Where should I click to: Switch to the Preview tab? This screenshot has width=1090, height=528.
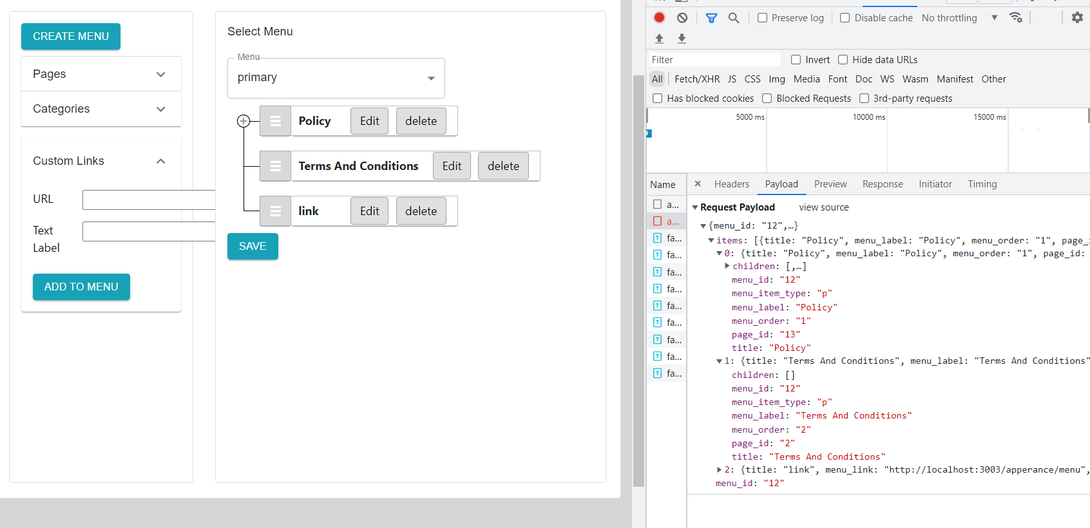click(830, 184)
